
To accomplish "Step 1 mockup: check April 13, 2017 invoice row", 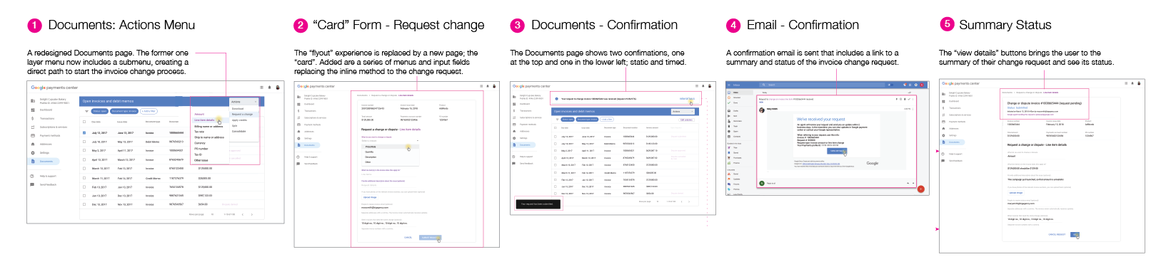I will [84, 159].
